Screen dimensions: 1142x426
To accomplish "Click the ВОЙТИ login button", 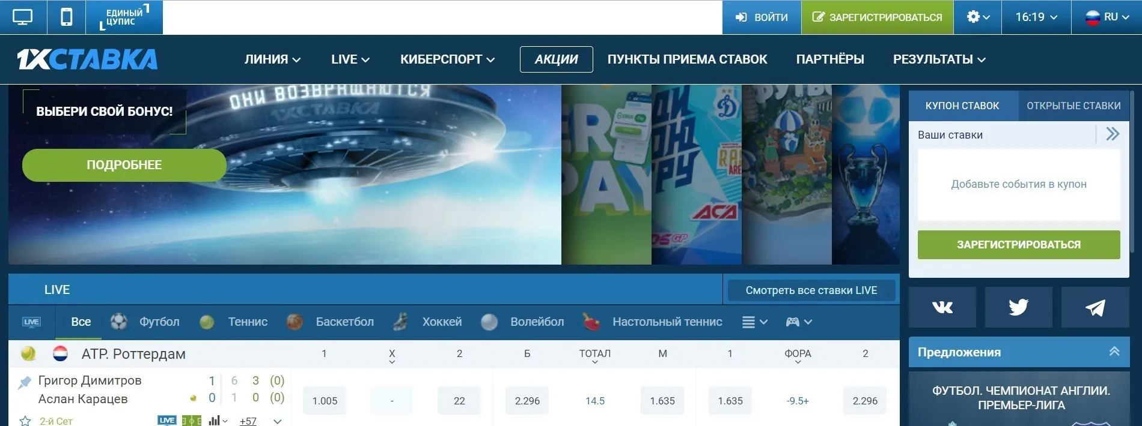I will [762, 17].
